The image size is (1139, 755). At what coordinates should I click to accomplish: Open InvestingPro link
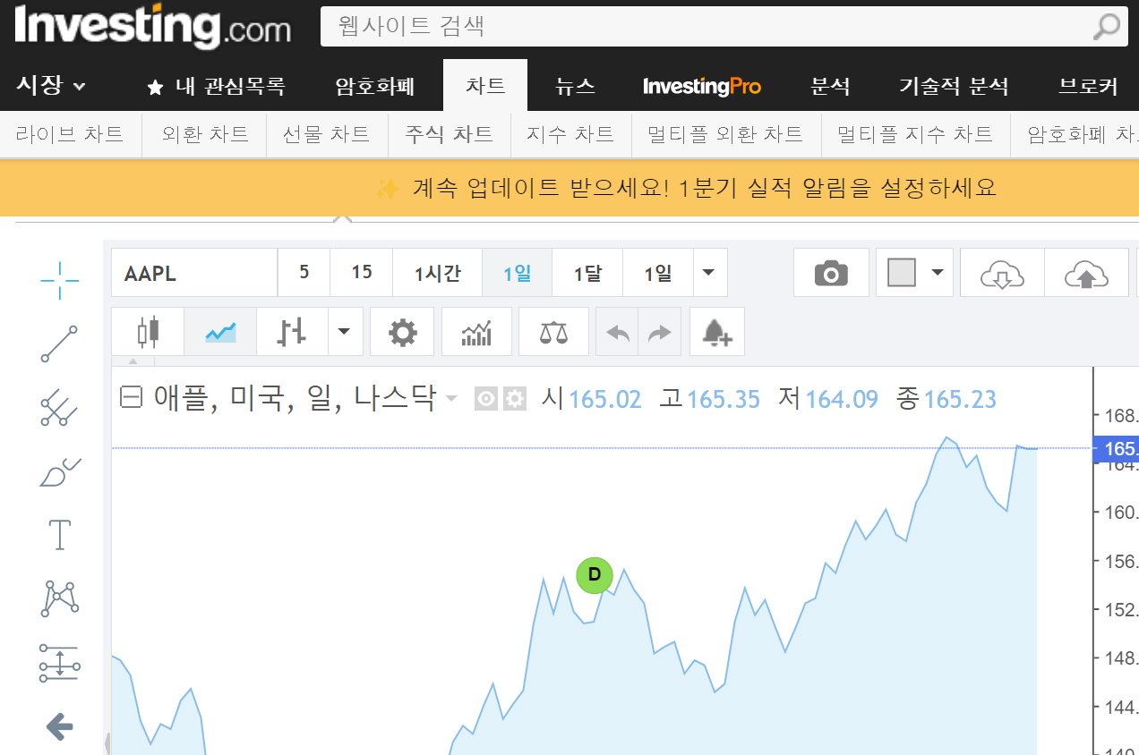tap(702, 86)
